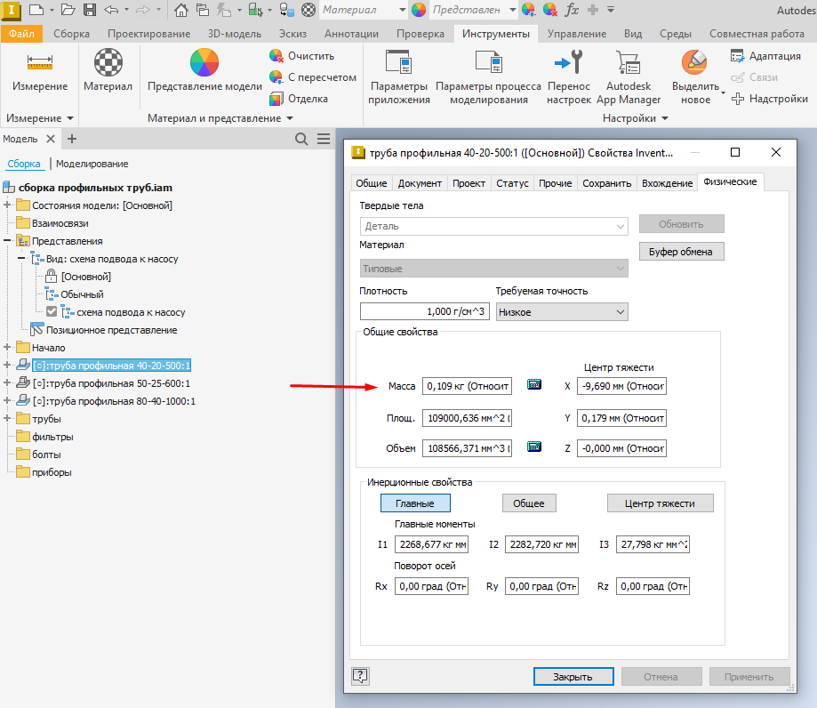Click the fx parameters icon

point(572,10)
